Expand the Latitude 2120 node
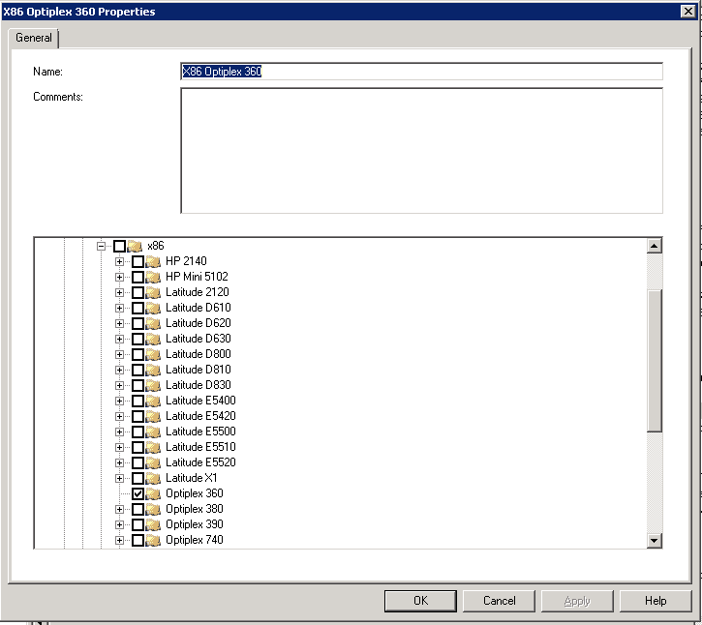Viewport: 702px width, 625px height. pyautogui.click(x=119, y=292)
